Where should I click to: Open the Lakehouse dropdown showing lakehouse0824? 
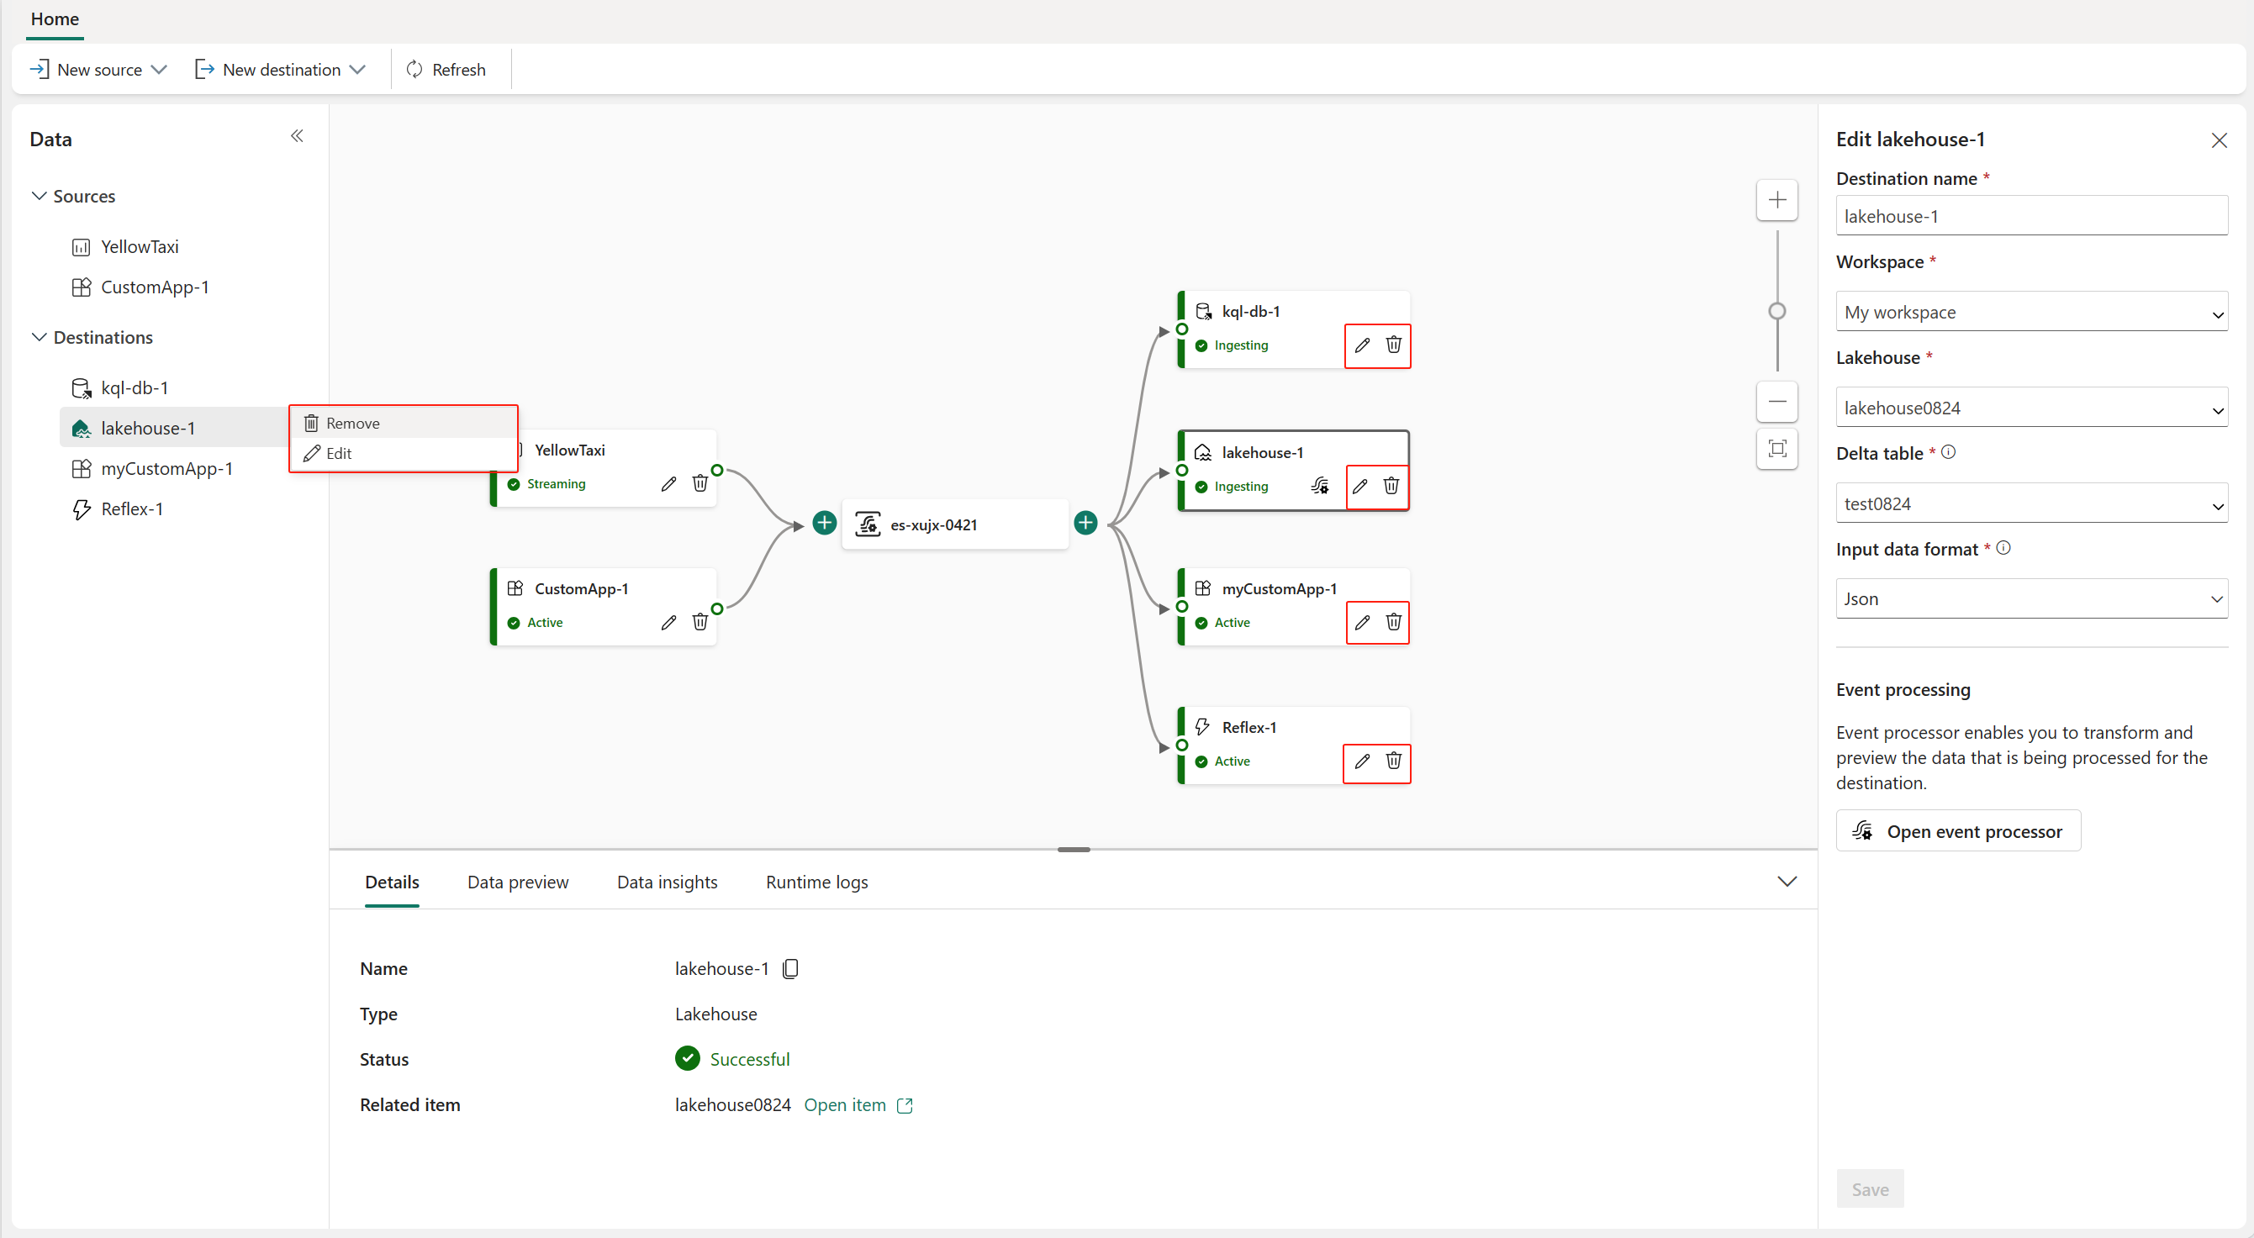[x=2031, y=408]
